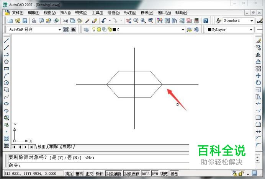Click the Save icon
Screen dimensions: 265x179
[x=25, y=21]
